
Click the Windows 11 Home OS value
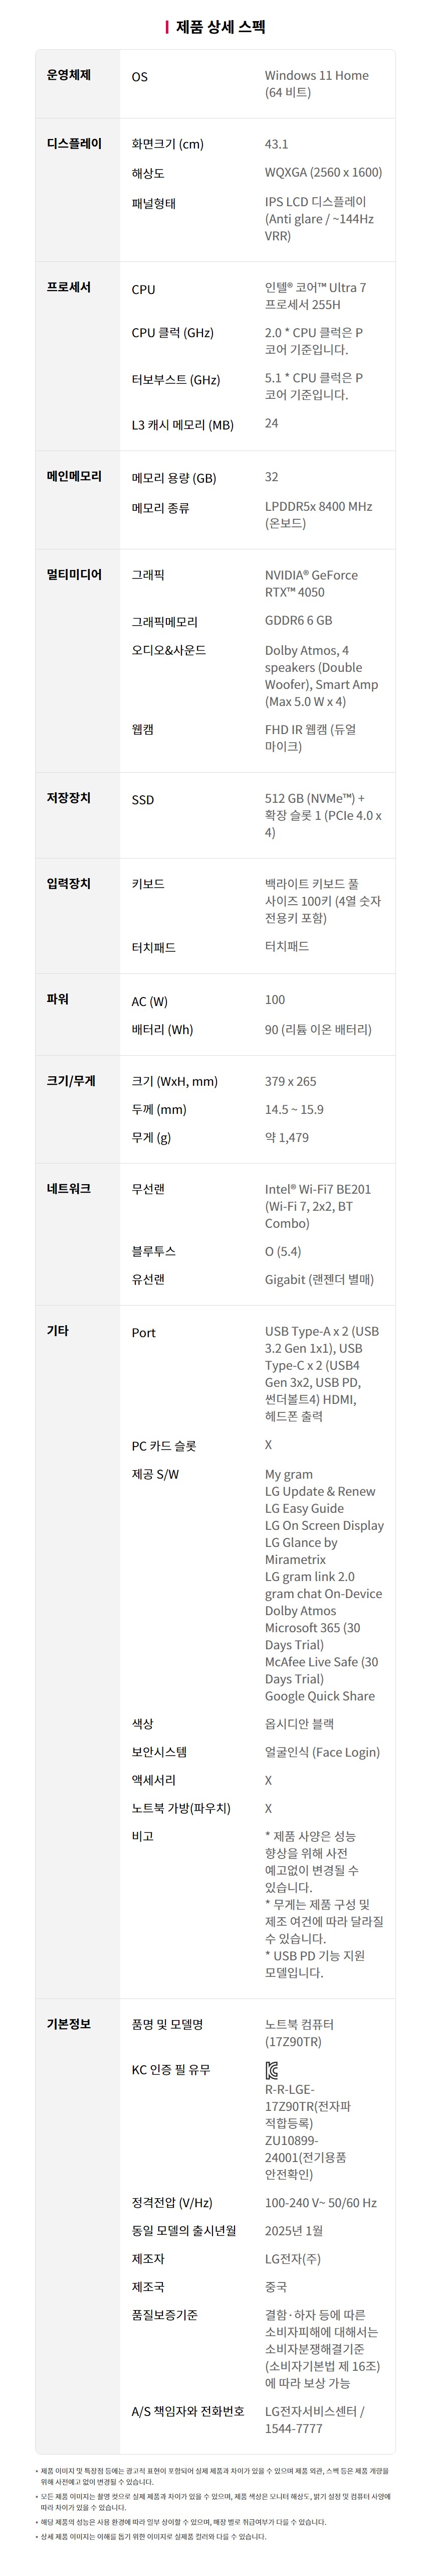click(316, 76)
